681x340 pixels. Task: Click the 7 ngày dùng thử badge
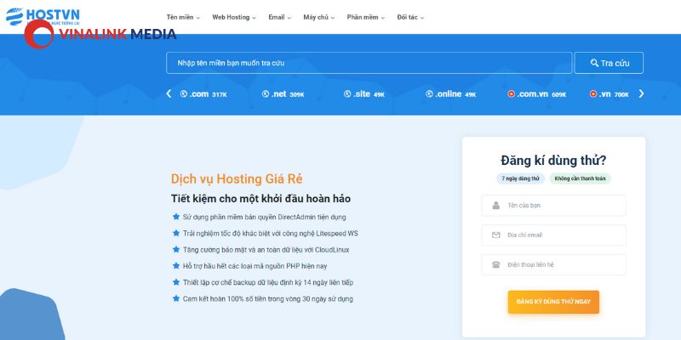(520, 178)
